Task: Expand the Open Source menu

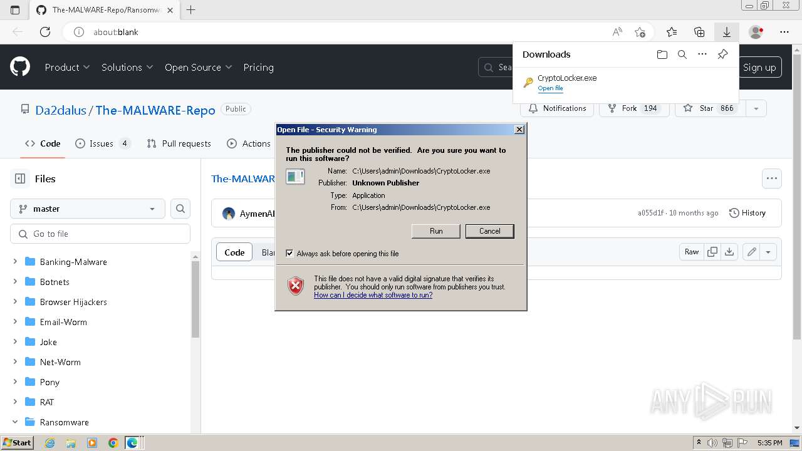Action: [198, 67]
